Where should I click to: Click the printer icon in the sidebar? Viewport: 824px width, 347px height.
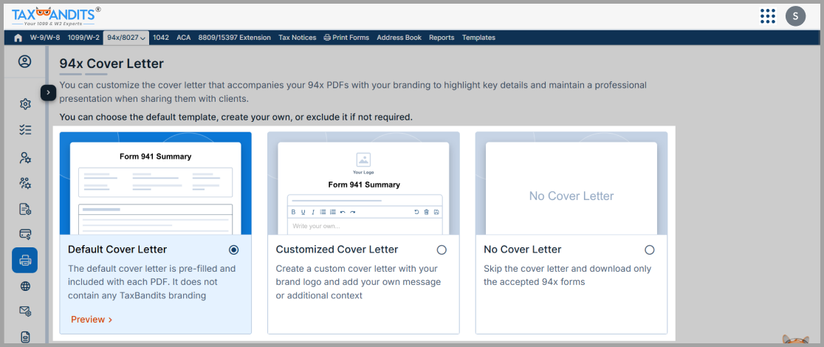point(25,260)
